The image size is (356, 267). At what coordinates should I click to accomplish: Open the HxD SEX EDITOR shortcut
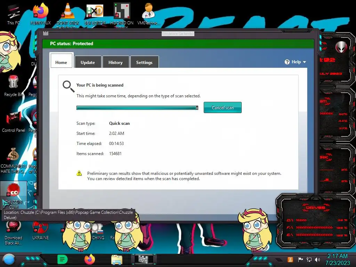coord(95,14)
